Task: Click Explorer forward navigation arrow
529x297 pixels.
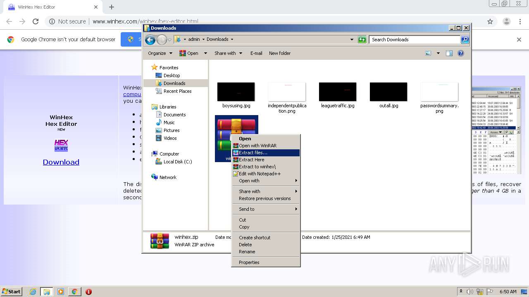Action: click(x=162, y=40)
